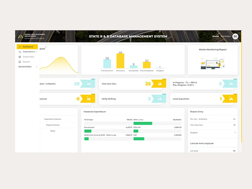Viewport: 252px width, 189px height.
Task: Click the Land Acquisition ribbon icon
Action: pos(231,99)
